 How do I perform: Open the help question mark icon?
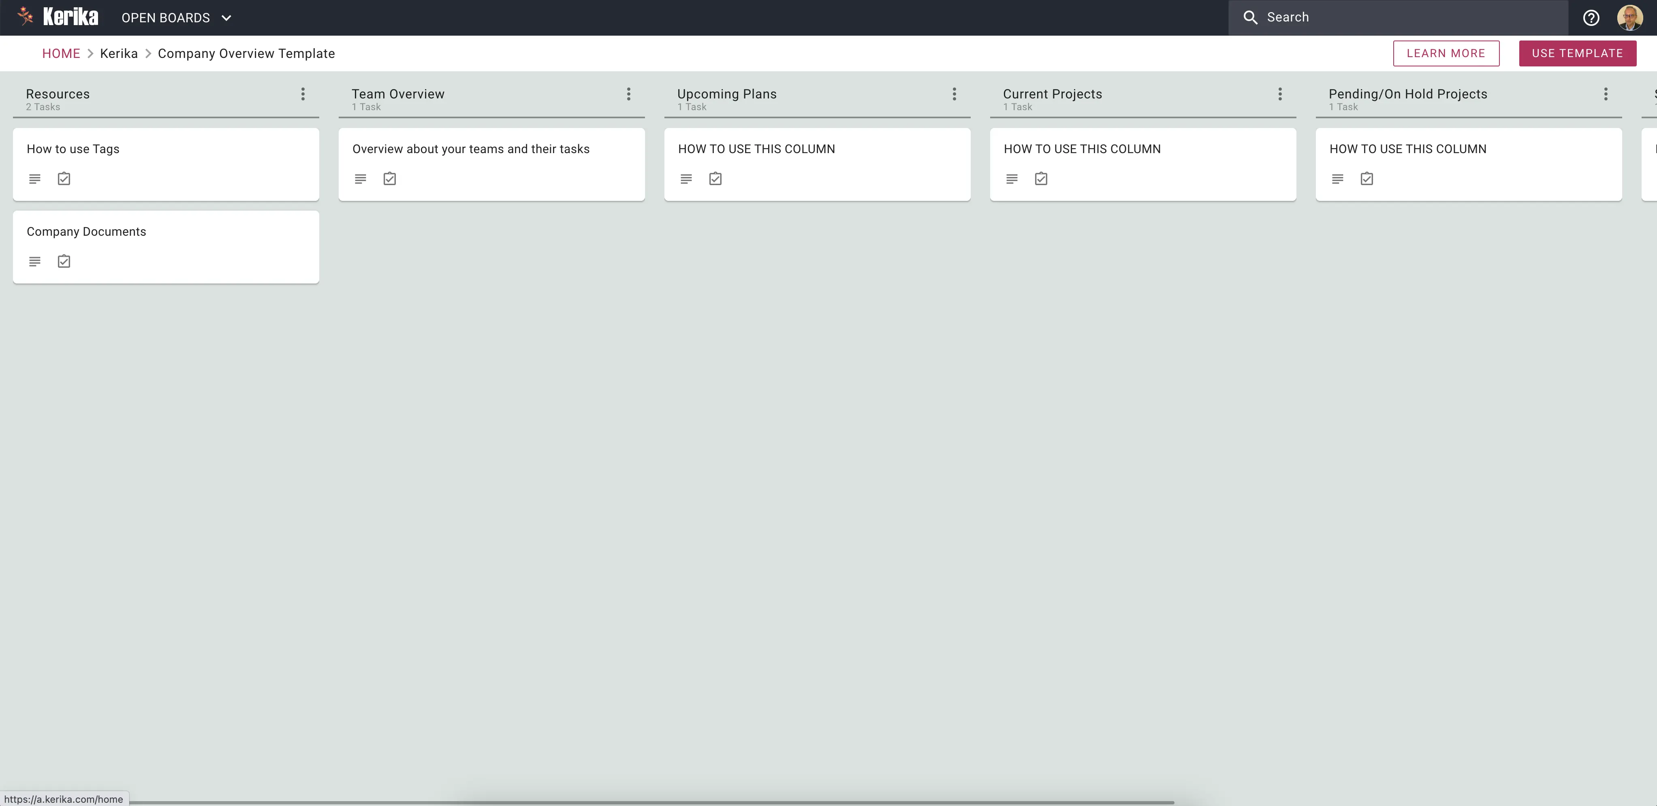tap(1591, 18)
